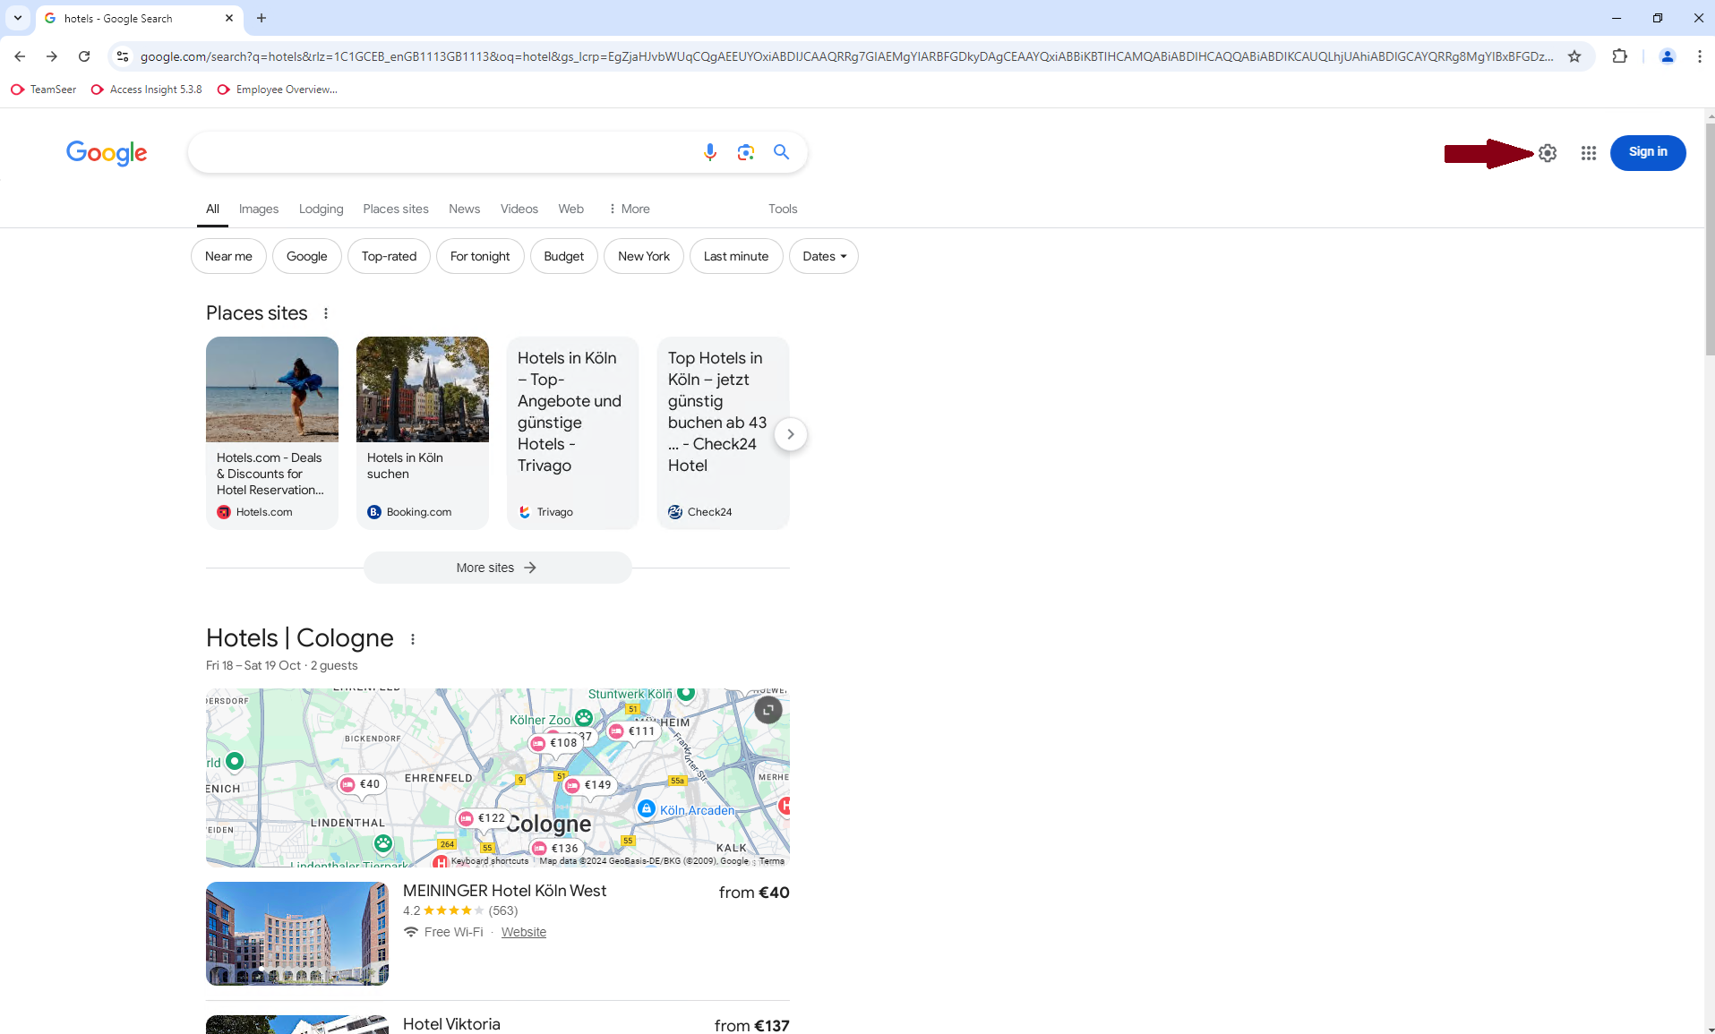Open the Employee Overview bookmark
Screen dimensions: 1715x1034
coord(278,90)
